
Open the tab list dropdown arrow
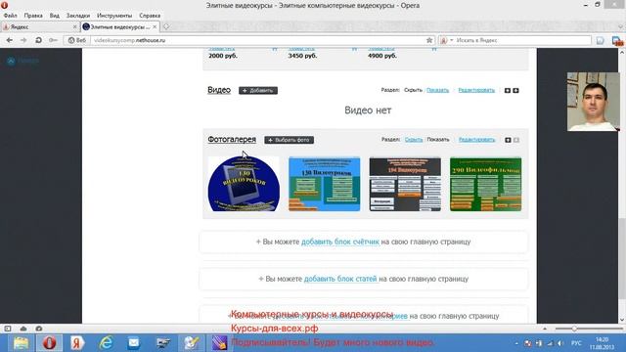pos(620,26)
